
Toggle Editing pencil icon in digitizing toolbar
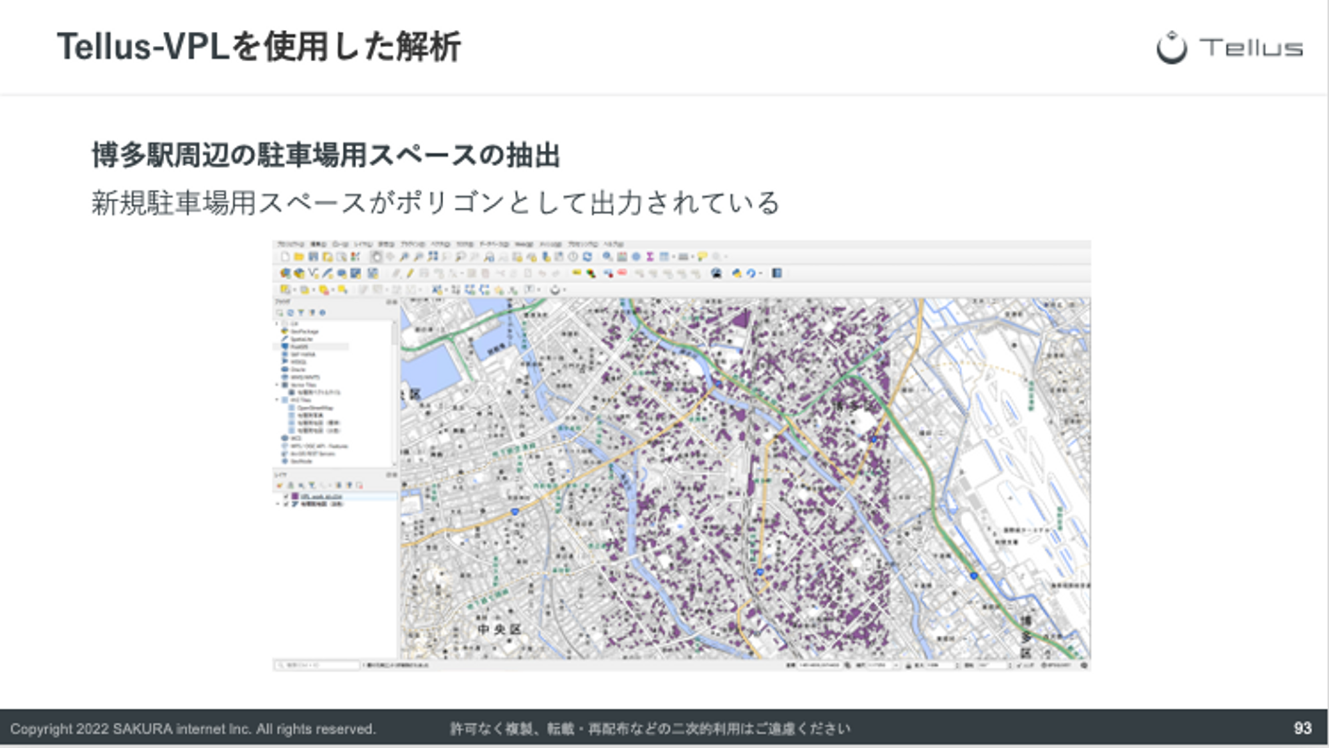pyautogui.click(x=410, y=273)
